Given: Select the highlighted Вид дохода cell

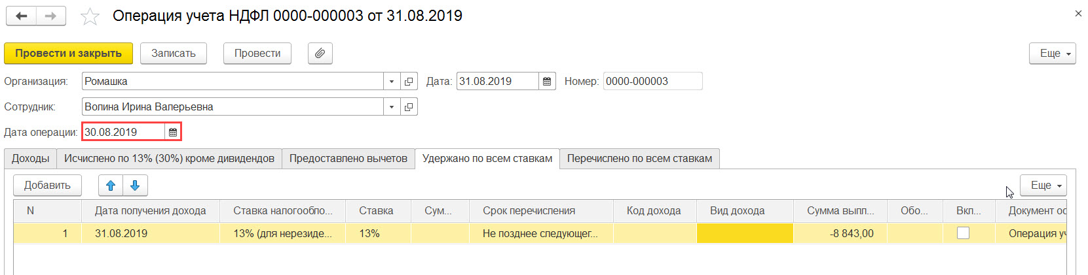Looking at the screenshot, I should pyautogui.click(x=745, y=233).
